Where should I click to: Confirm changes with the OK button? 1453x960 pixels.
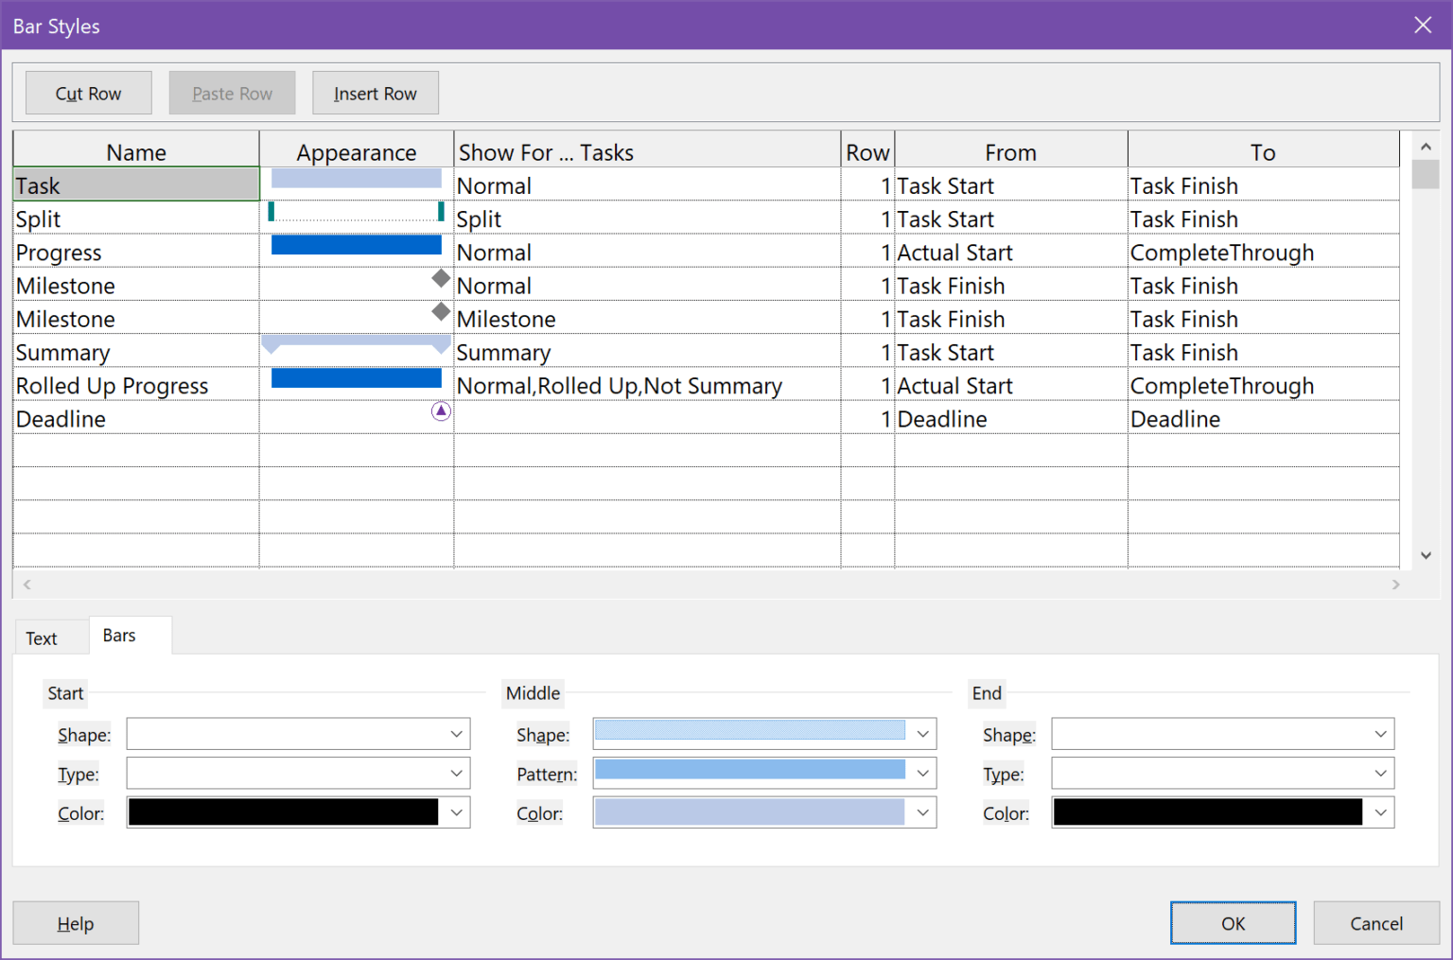pyautogui.click(x=1233, y=923)
